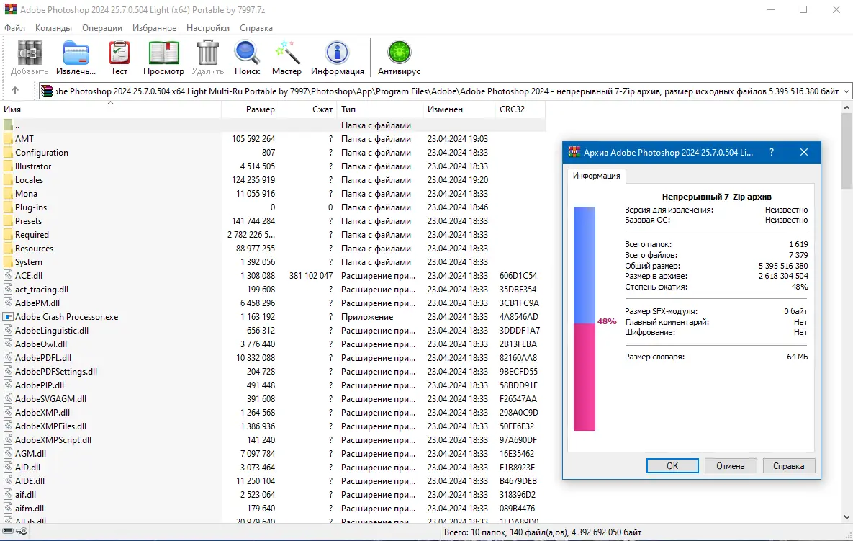Launch the Мастер wizard icon

tap(286, 53)
